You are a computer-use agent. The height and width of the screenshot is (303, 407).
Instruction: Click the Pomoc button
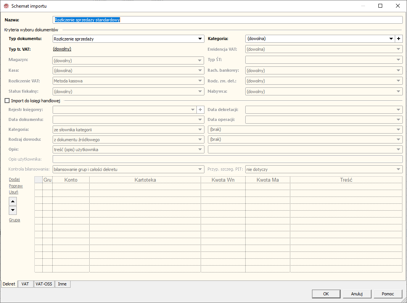[388, 294]
